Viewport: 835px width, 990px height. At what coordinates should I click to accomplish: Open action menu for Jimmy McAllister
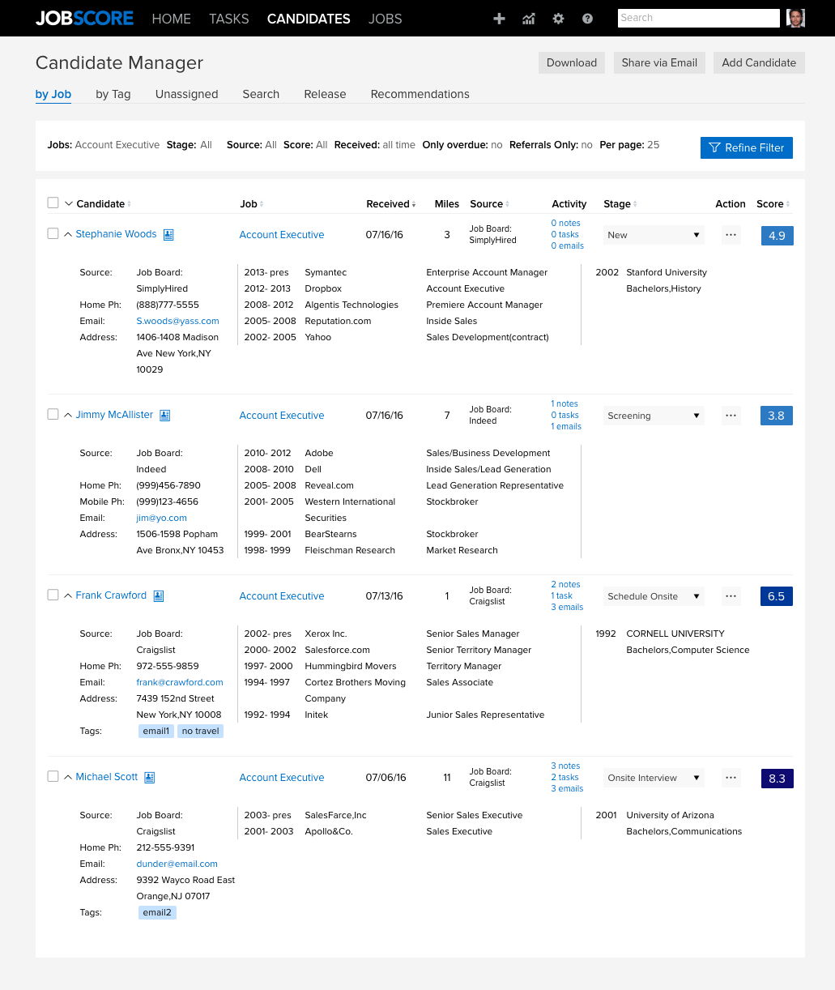[x=731, y=416]
